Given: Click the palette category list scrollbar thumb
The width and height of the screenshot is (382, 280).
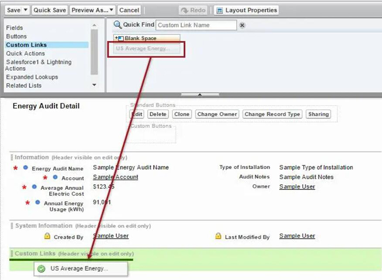Looking at the screenshot, I should (x=94, y=52).
